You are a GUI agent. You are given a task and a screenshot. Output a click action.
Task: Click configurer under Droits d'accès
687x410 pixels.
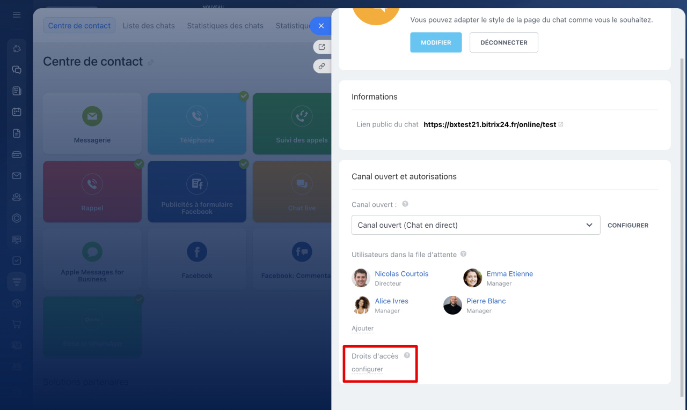[367, 369]
